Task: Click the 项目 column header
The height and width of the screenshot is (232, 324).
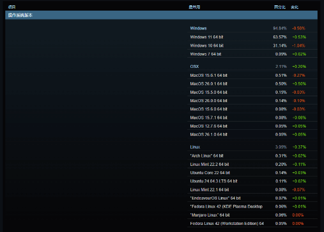Action: pos(12,7)
